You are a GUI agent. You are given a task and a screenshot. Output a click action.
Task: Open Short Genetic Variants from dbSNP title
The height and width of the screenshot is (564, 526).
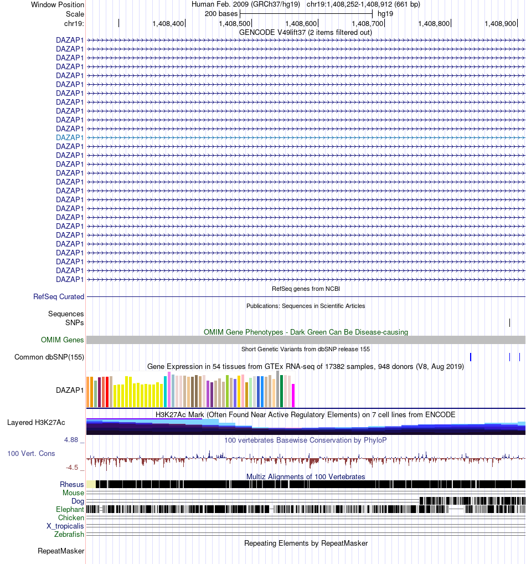point(306,349)
